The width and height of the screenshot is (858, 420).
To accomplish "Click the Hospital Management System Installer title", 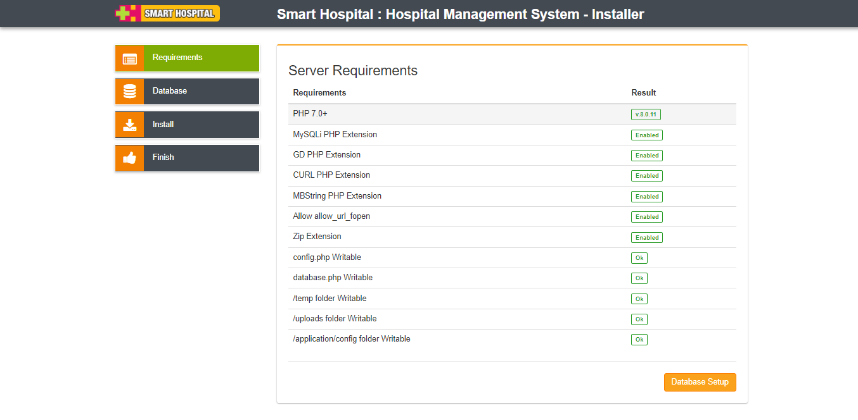I will 460,14.
